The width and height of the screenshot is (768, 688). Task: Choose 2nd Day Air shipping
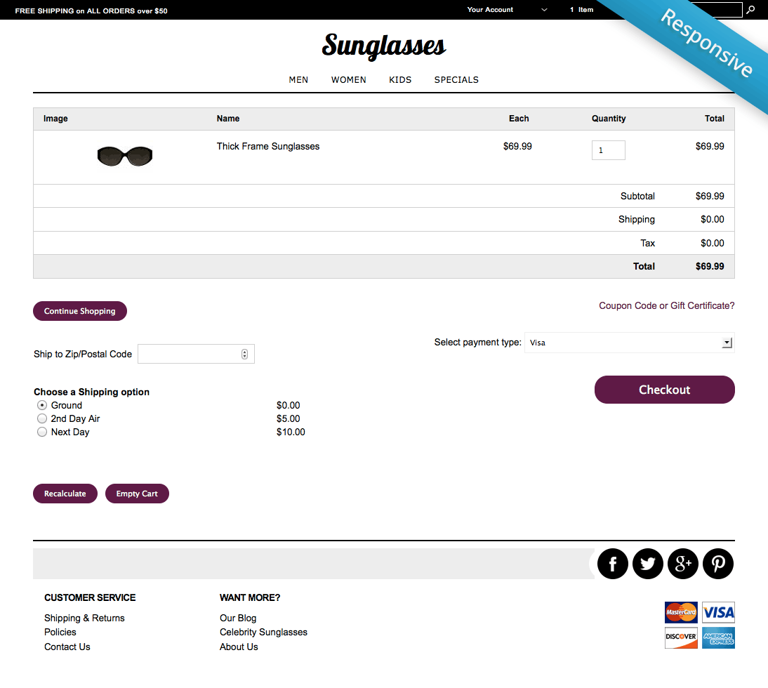point(42,418)
